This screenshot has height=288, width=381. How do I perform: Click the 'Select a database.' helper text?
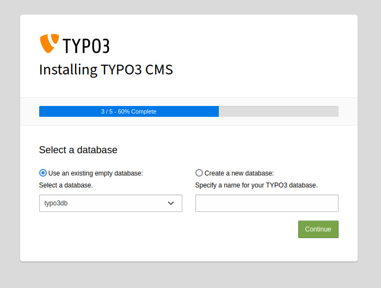coord(66,185)
